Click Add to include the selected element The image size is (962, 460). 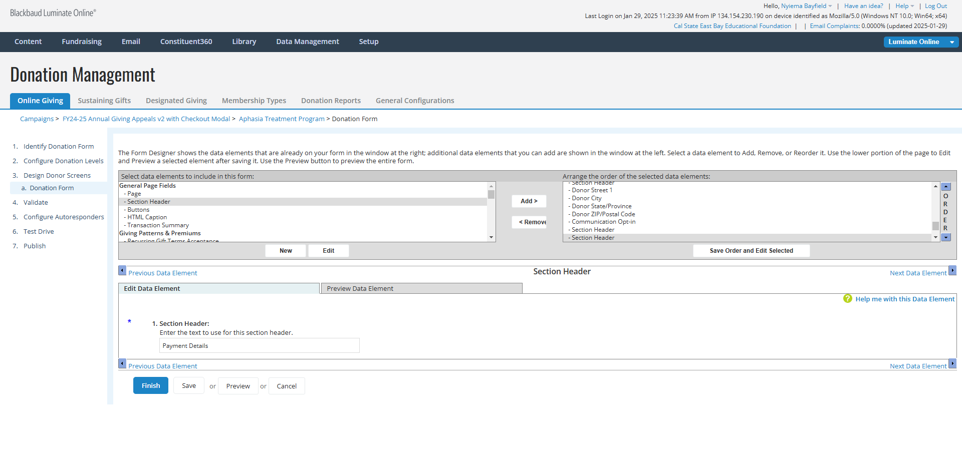(529, 201)
